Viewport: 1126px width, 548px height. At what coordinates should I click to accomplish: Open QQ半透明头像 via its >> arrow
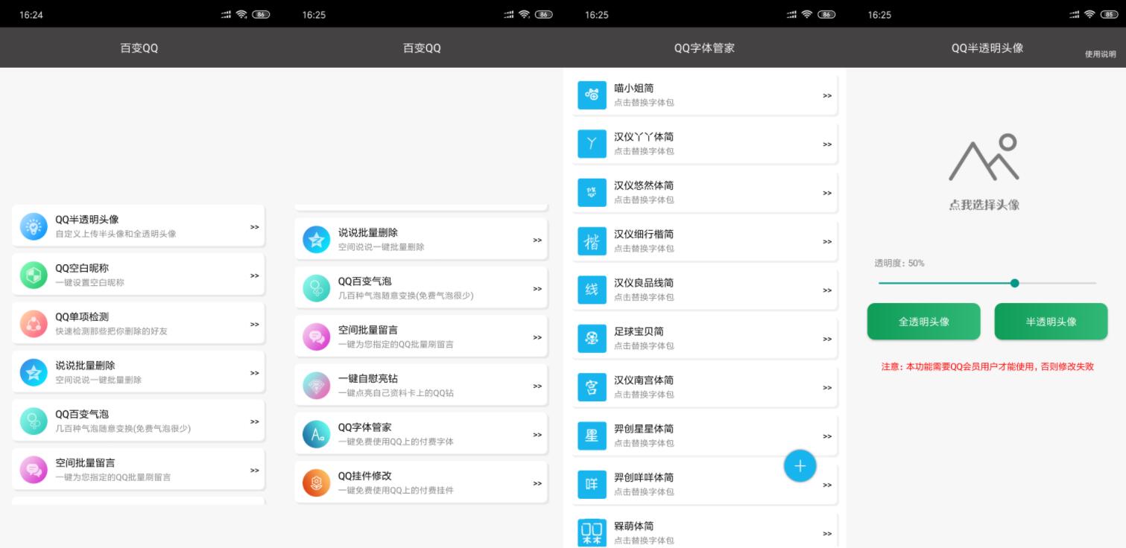click(255, 227)
